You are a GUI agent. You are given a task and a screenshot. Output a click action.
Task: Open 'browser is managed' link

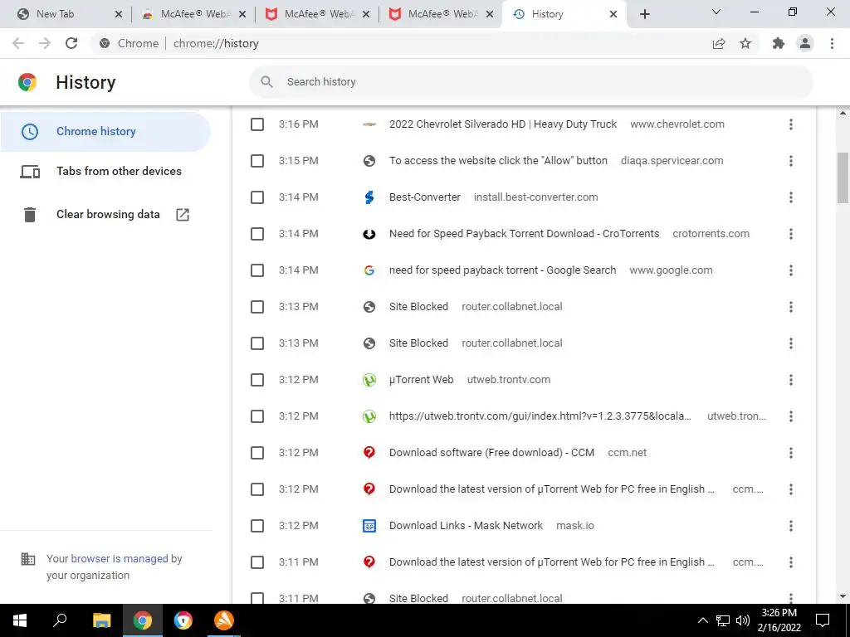tap(120, 558)
